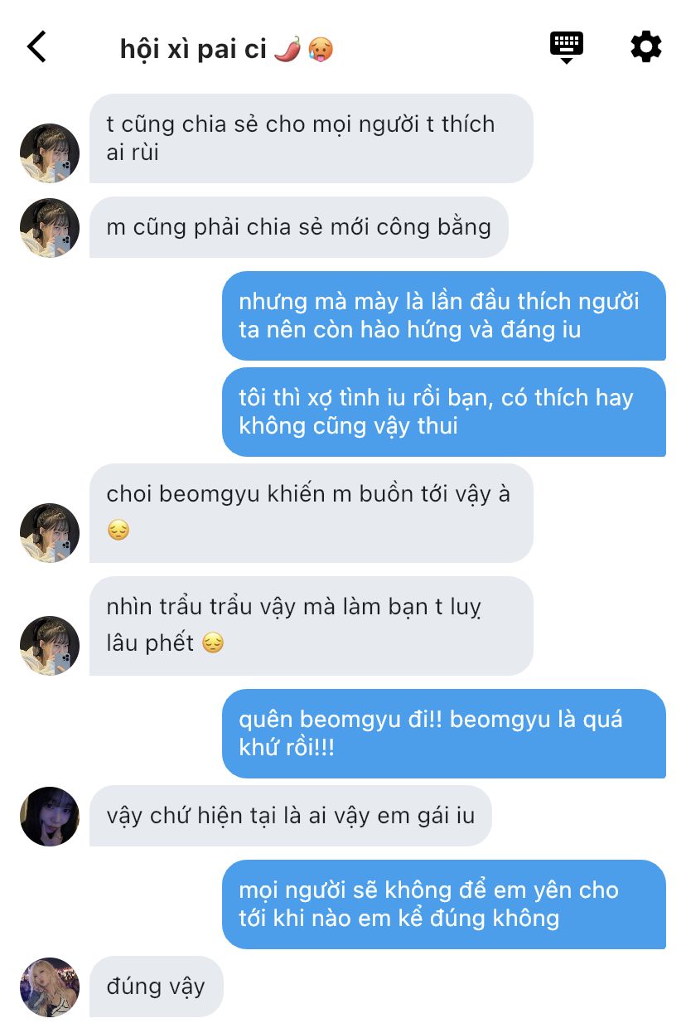Select blue bubble 'quên beomgyu đi!!'

444,734
